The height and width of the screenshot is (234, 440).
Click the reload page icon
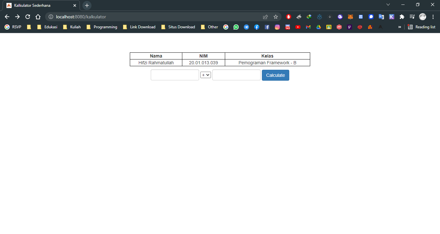click(x=27, y=17)
